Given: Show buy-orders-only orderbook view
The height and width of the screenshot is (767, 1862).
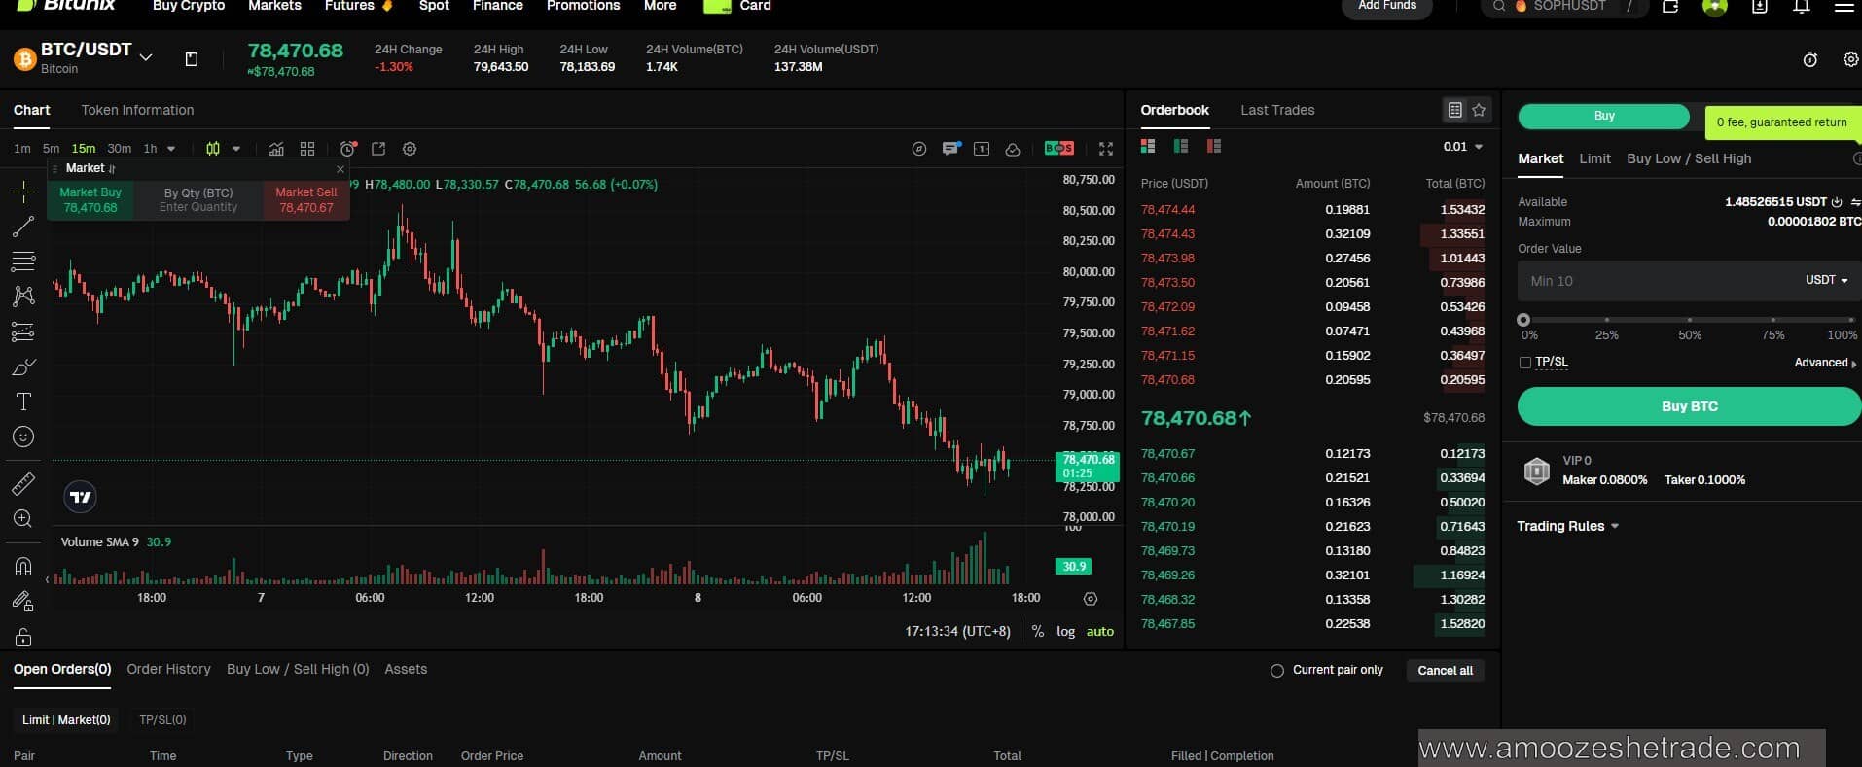Looking at the screenshot, I should point(1181,146).
